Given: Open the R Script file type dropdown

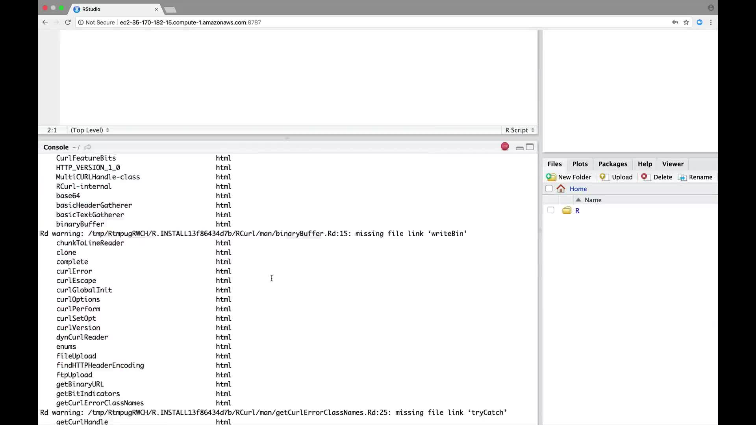Looking at the screenshot, I should coord(519,130).
